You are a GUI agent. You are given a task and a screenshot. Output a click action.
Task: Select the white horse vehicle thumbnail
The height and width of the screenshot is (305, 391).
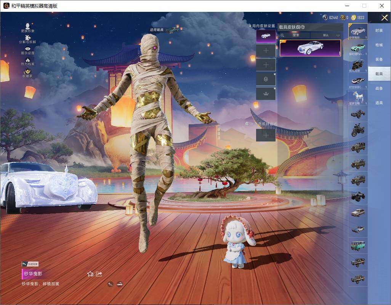point(358,97)
